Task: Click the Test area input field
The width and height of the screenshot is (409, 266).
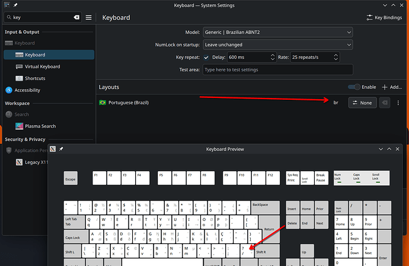Action: [277, 69]
